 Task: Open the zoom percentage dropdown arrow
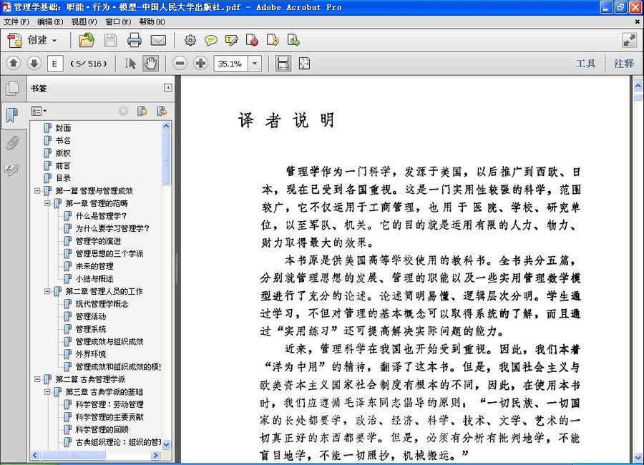pyautogui.click(x=255, y=64)
